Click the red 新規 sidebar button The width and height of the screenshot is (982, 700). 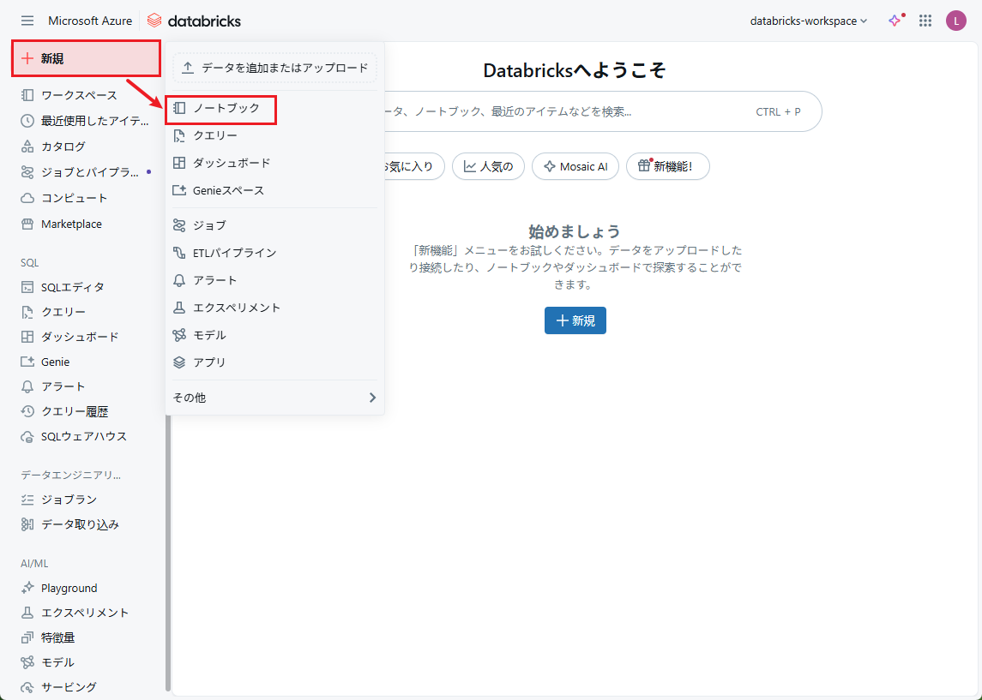pyautogui.click(x=86, y=58)
